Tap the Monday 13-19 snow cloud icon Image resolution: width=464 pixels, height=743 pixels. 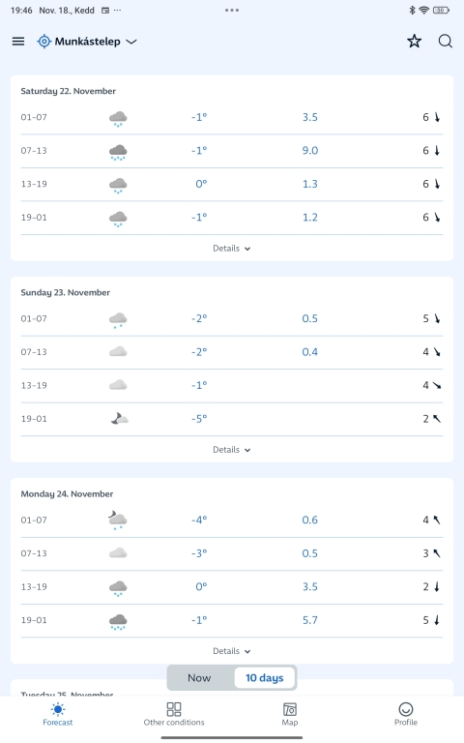pos(118,587)
